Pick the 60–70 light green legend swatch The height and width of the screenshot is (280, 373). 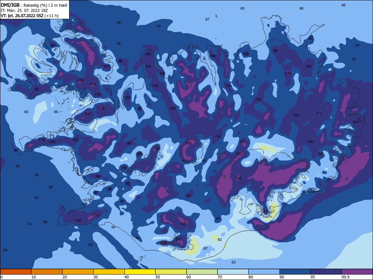pos(202,272)
